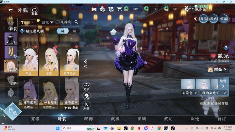This screenshot has width=235, height=132.
Task: Click the jade currency icon showing 58
Action: (146, 9)
